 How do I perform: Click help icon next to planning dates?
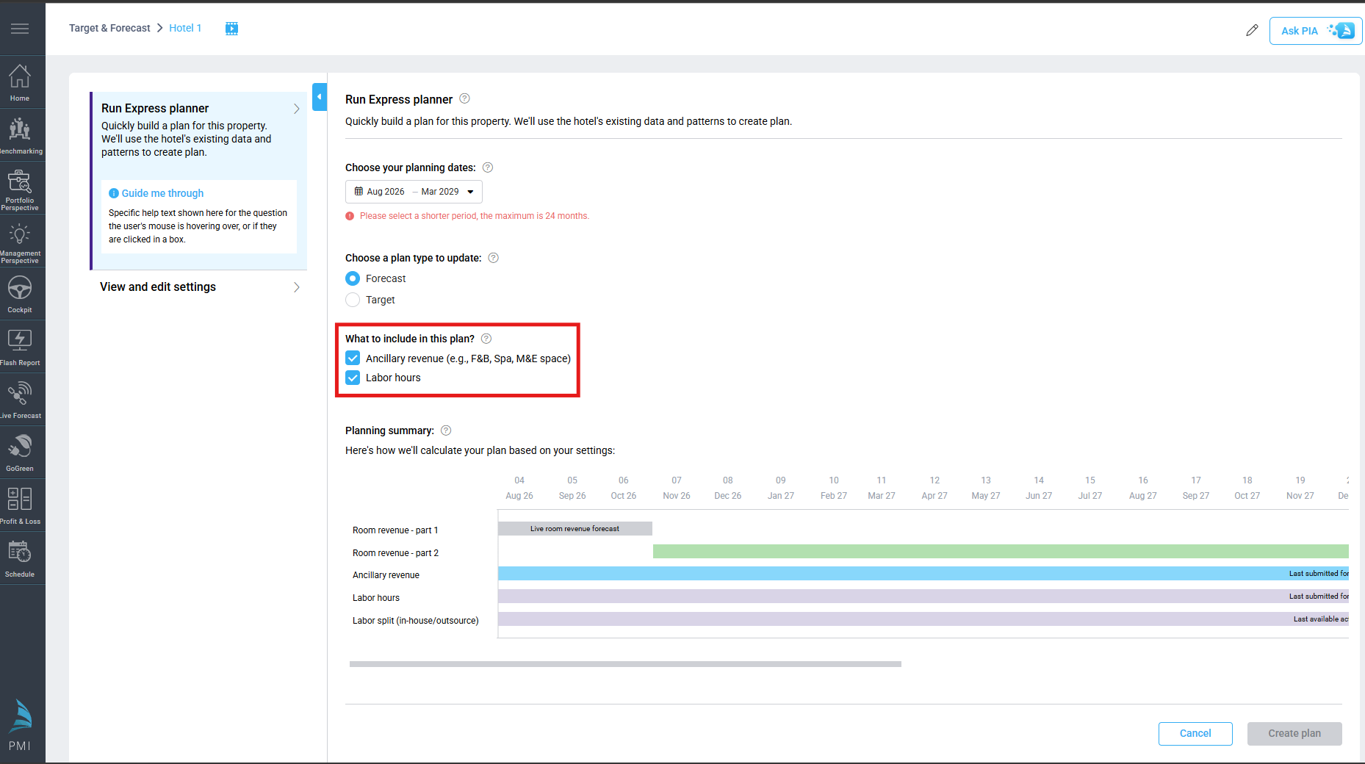488,167
